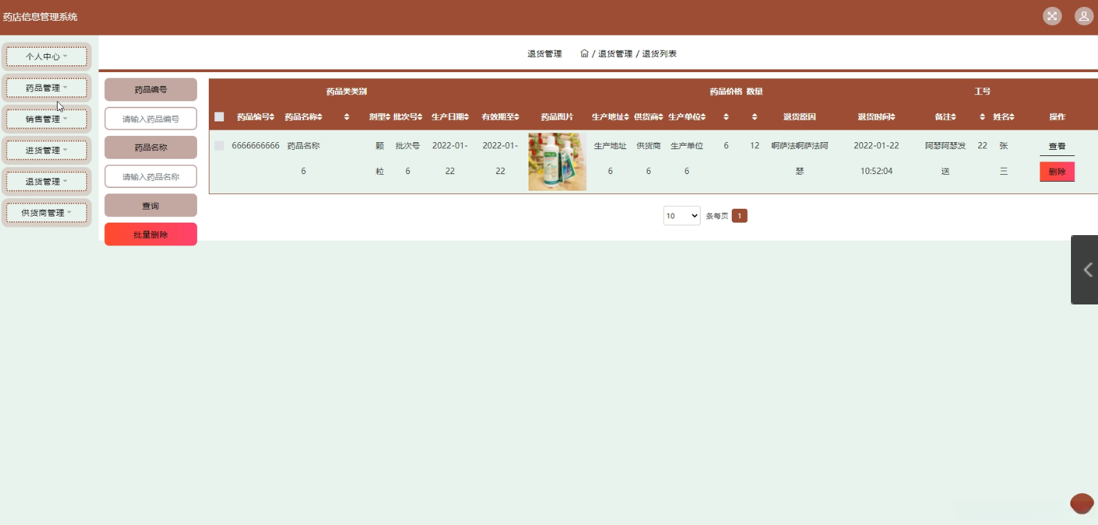Click the 药品图片 column header
This screenshot has height=525, width=1098.
557,117
